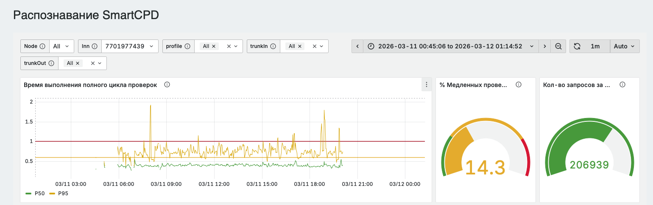Clear the trunkOut filter selection
This screenshot has width=653, height=205.
(x=93, y=63)
